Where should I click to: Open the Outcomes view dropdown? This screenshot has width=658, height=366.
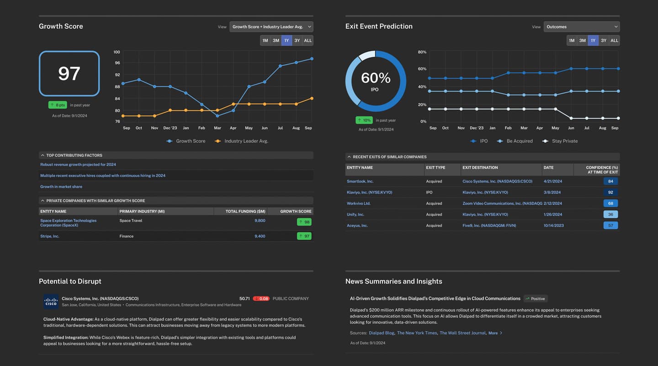tap(581, 27)
